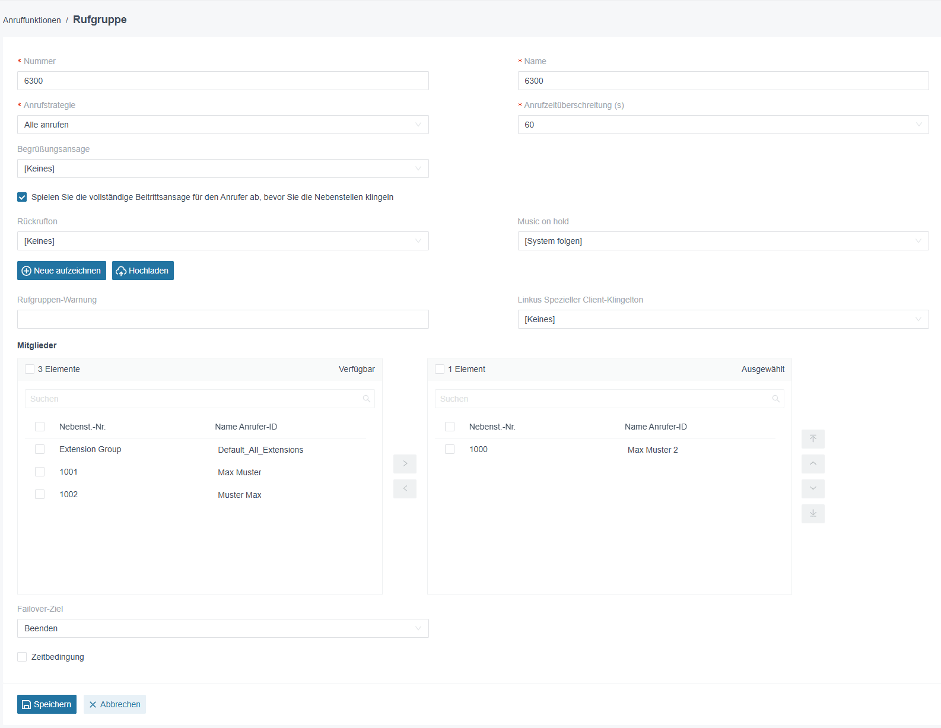941x728 pixels.
Task: Open Linkus Spezieller Client-Klingelton dropdown
Action: tap(723, 319)
